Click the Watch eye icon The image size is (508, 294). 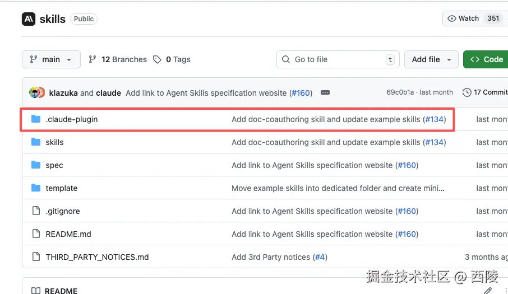[x=451, y=18]
